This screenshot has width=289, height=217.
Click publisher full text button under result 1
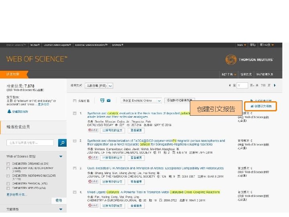112,130
